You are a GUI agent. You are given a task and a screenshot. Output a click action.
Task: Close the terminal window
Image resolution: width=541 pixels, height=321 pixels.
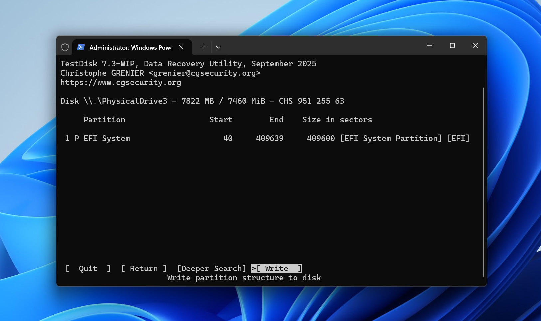[475, 45]
